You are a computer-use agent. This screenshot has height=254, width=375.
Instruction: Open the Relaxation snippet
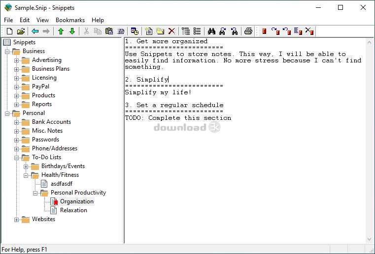[x=73, y=210]
